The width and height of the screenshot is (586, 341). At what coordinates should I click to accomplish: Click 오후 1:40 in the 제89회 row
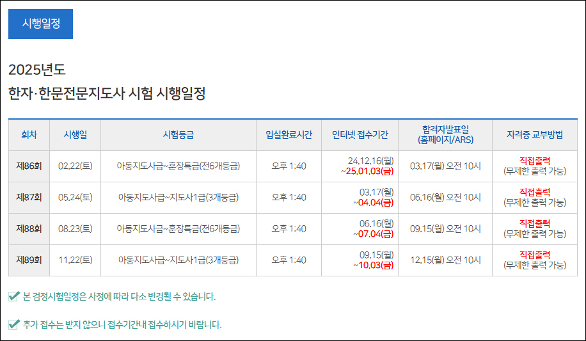(x=289, y=260)
